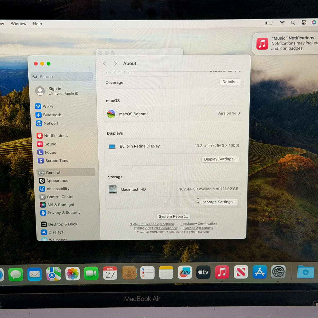318x318 pixels.
Task: Open Reminders from the Dock
Action: coord(147,273)
